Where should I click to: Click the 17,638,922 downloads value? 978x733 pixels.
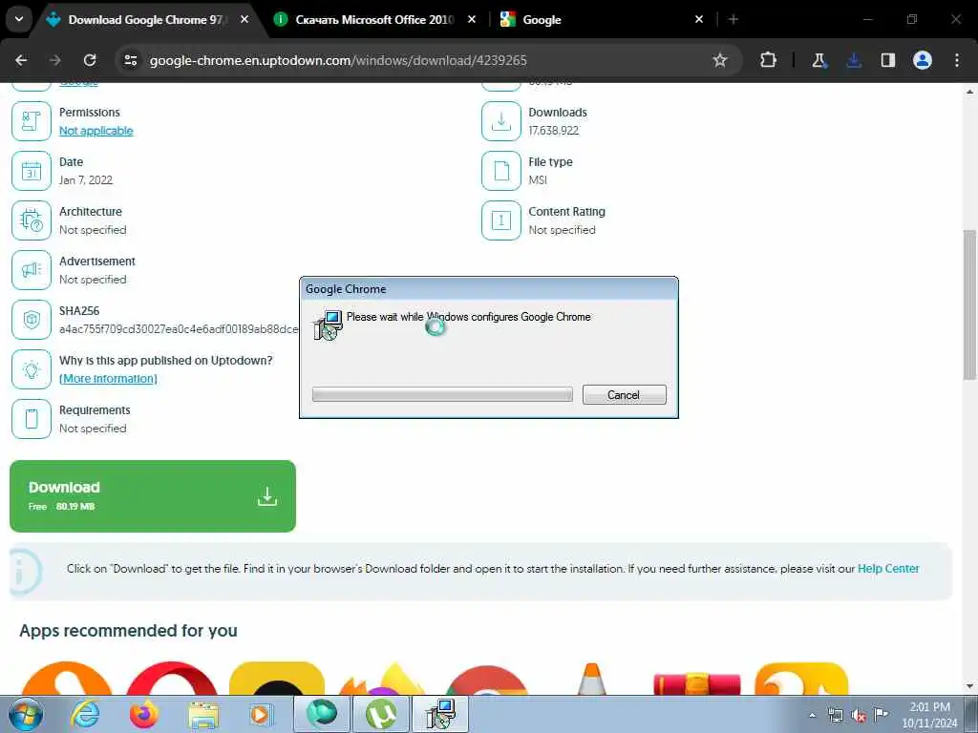click(553, 130)
